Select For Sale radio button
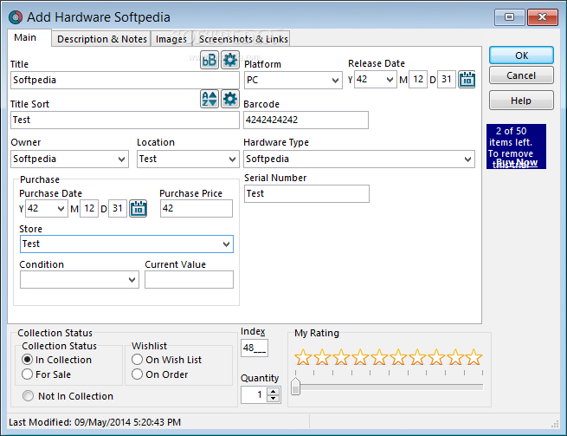The height and width of the screenshot is (436, 567). tap(27, 374)
